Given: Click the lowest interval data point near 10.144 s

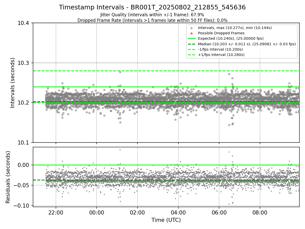Looking at the screenshot, I should point(229,125).
